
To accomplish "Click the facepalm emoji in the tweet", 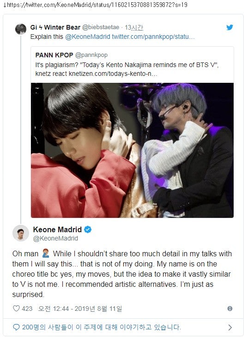I will click(x=46, y=253).
